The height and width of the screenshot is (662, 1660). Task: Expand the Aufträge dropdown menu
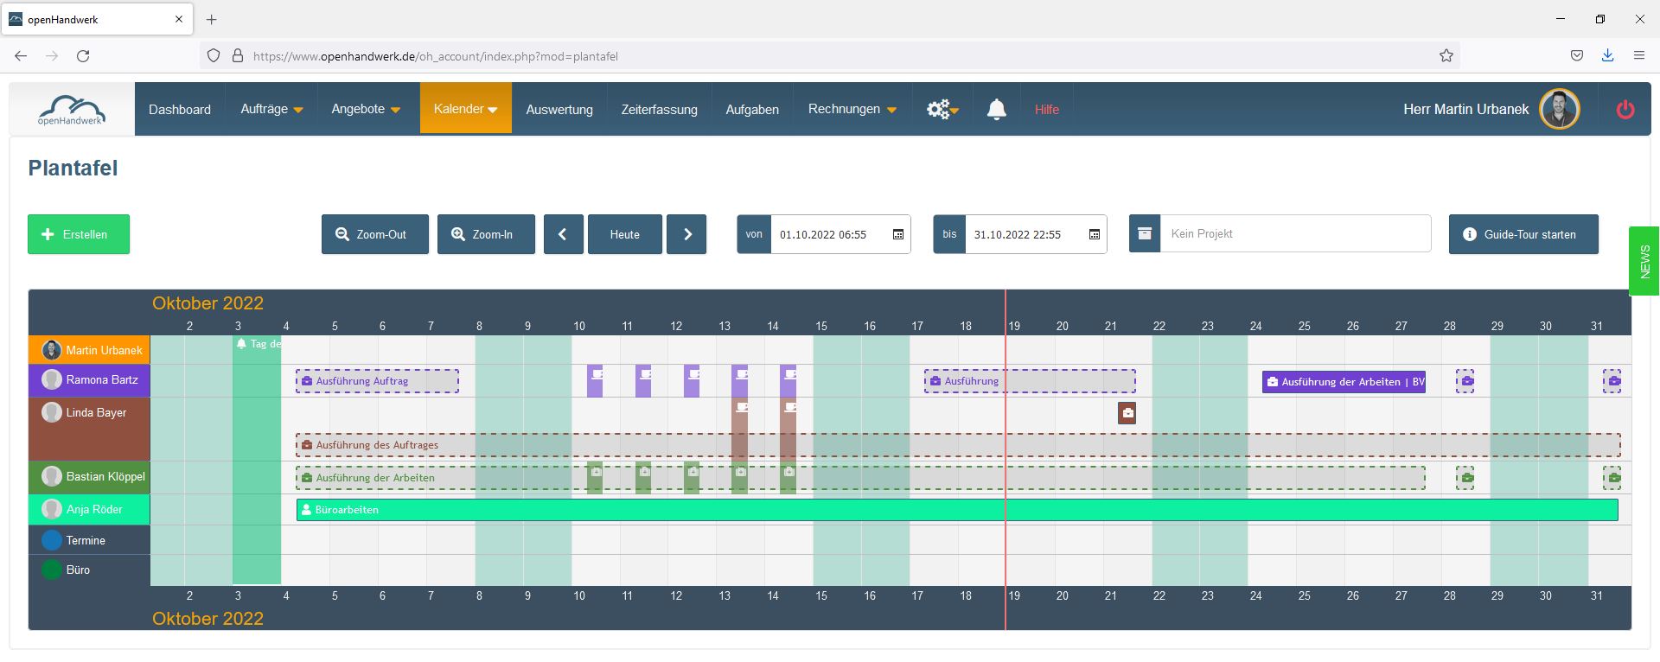271,109
